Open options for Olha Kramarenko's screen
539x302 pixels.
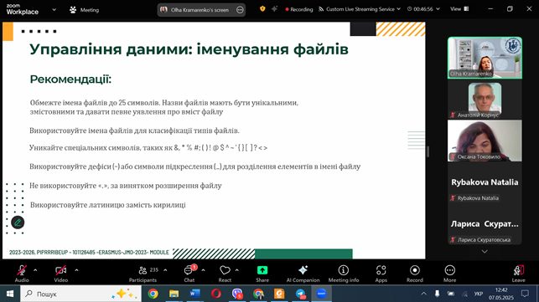click(x=240, y=10)
